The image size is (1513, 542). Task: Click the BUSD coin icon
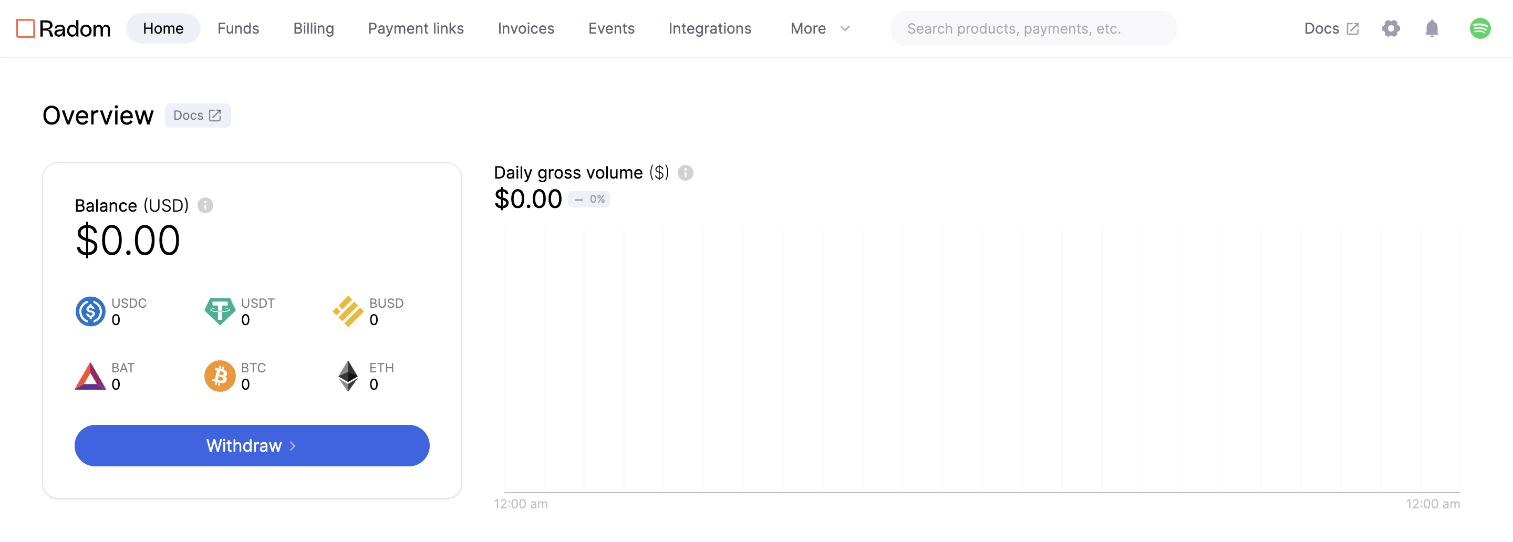pos(348,311)
